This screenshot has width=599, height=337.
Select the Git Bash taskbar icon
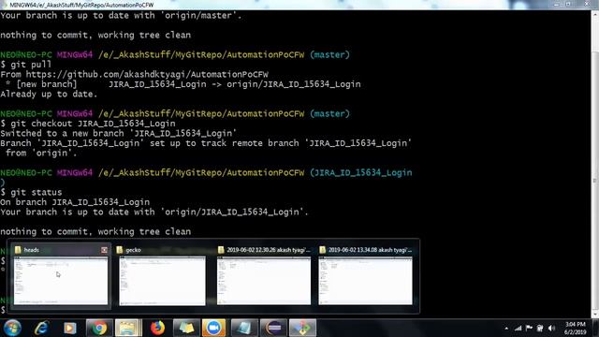pyautogui.click(x=302, y=328)
